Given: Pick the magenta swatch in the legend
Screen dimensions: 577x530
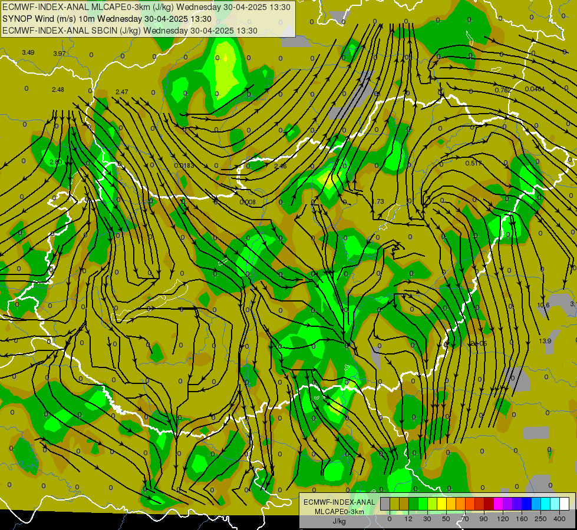Looking at the screenshot, I should [x=498, y=503].
